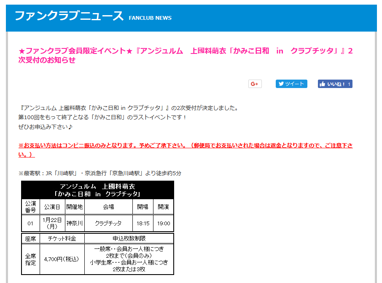382x283 pixels.
Task: Click the ファンクラブニュース header title
Action: coord(69,16)
